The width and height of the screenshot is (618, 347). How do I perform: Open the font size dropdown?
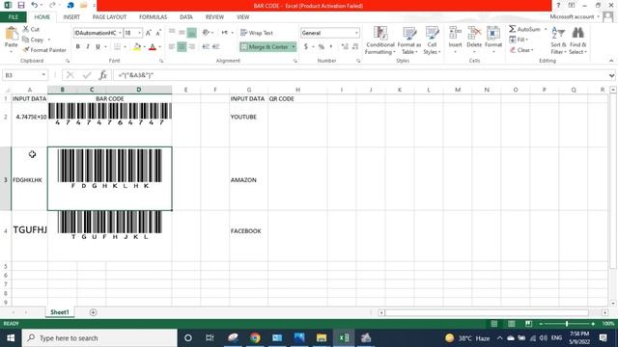click(x=139, y=33)
